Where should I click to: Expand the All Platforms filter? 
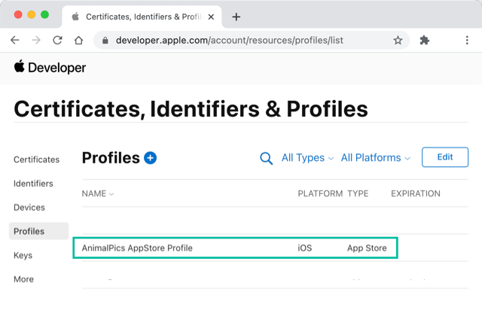(376, 158)
